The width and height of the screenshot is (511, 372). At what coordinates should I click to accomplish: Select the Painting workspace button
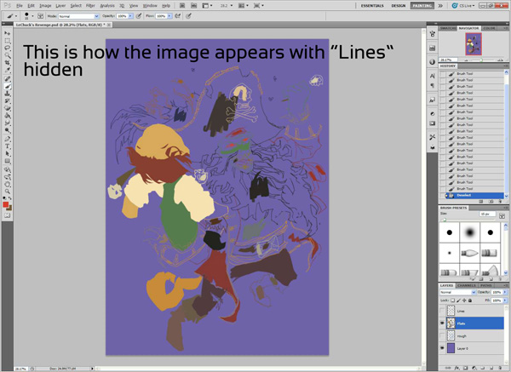[422, 6]
